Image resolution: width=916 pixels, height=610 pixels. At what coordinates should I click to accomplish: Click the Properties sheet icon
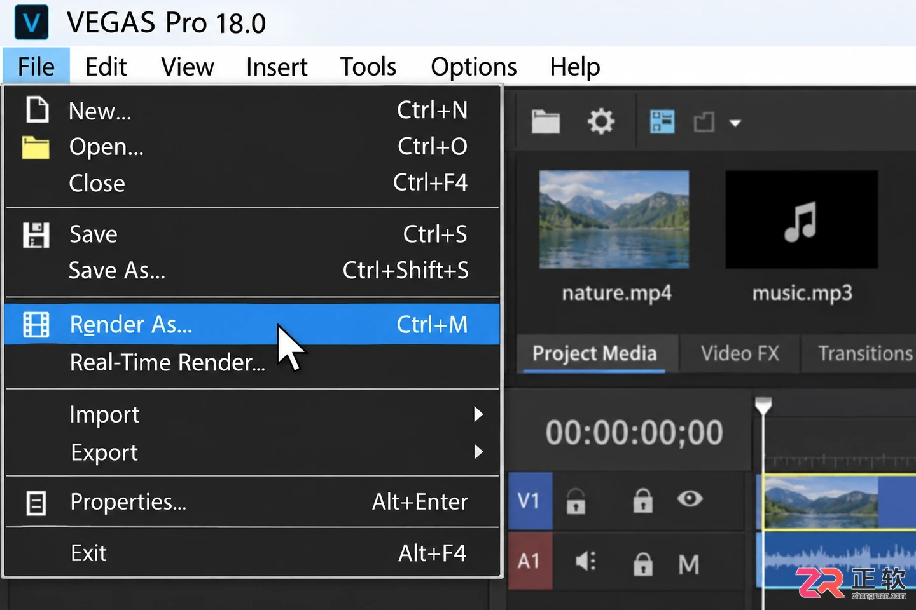(36, 503)
